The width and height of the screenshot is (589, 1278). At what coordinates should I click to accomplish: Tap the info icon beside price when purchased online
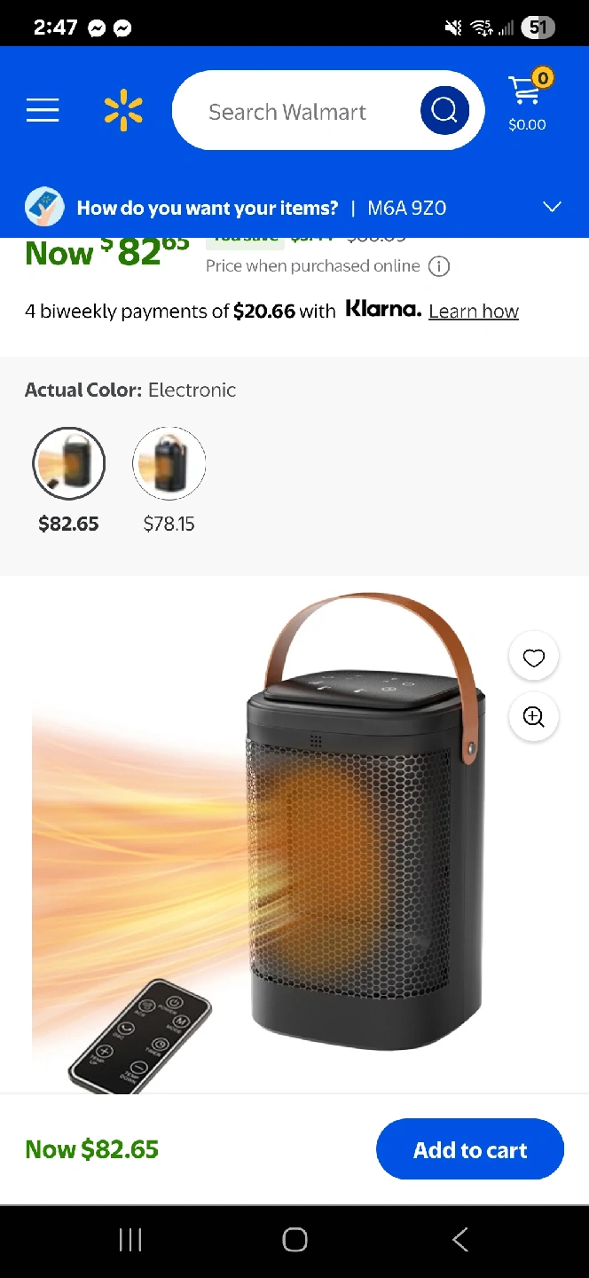(x=439, y=266)
